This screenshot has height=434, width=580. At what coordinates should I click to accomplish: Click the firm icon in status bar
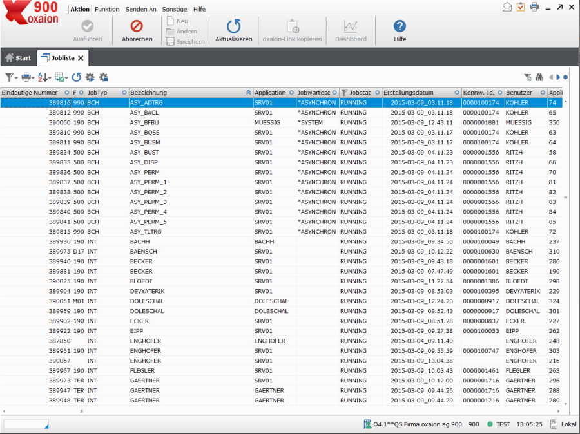(367, 424)
